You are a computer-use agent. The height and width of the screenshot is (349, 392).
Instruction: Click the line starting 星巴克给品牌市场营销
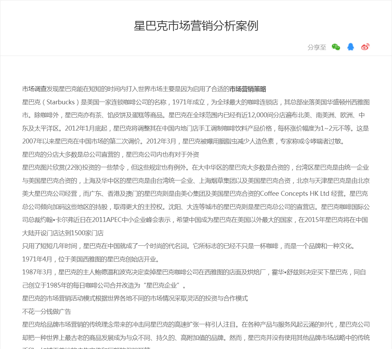pos(196,325)
